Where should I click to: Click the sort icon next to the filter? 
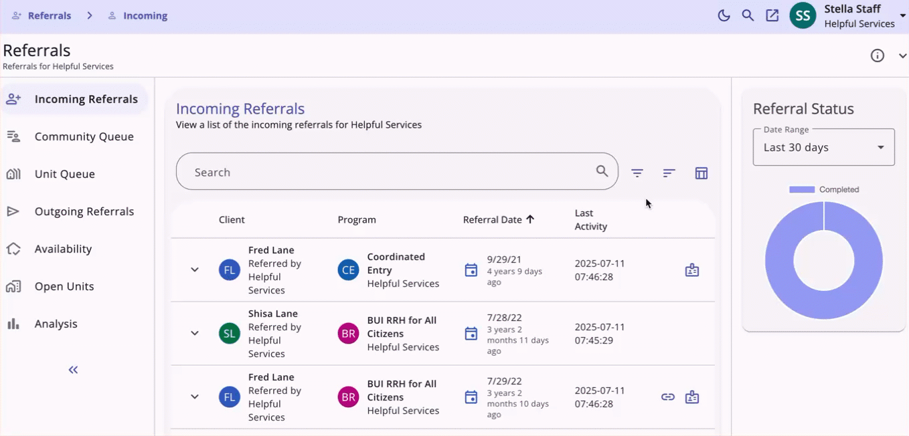click(x=669, y=173)
